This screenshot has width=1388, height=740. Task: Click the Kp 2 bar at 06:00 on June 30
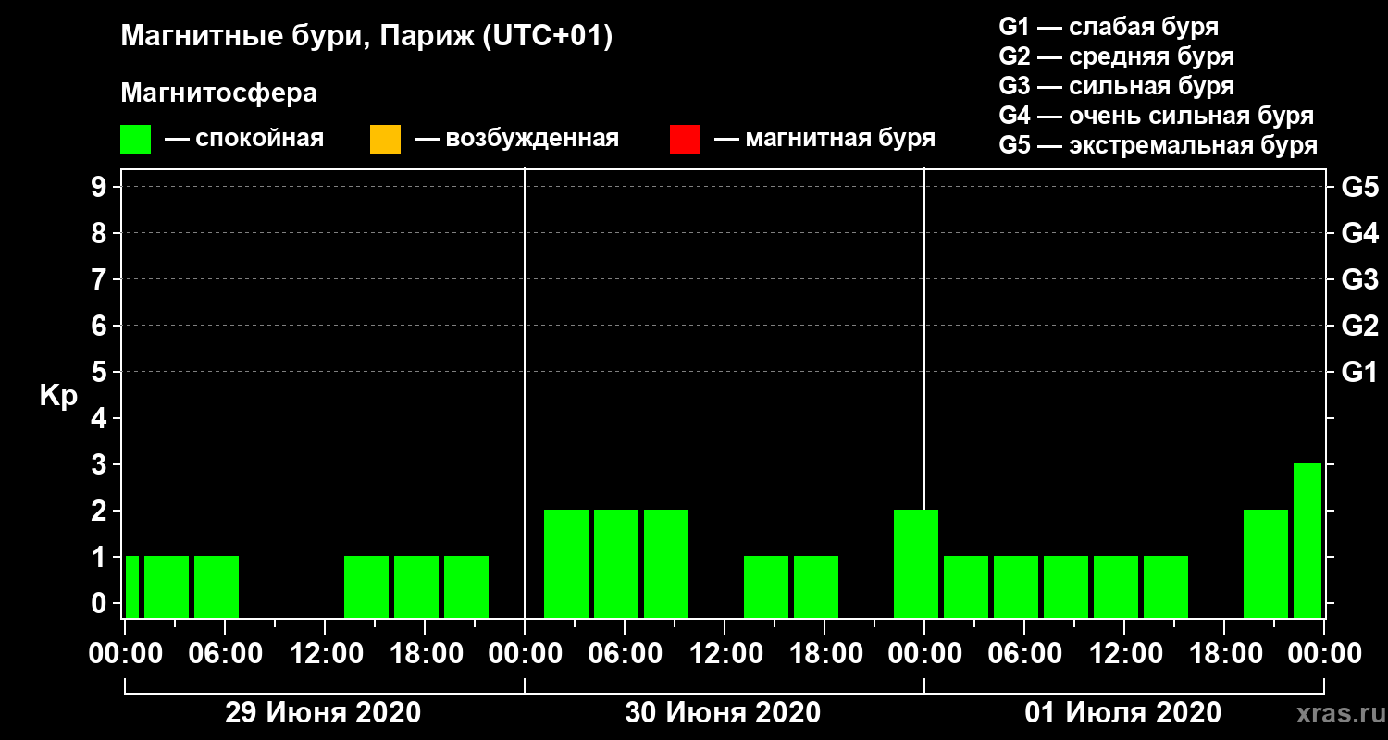[616, 564]
